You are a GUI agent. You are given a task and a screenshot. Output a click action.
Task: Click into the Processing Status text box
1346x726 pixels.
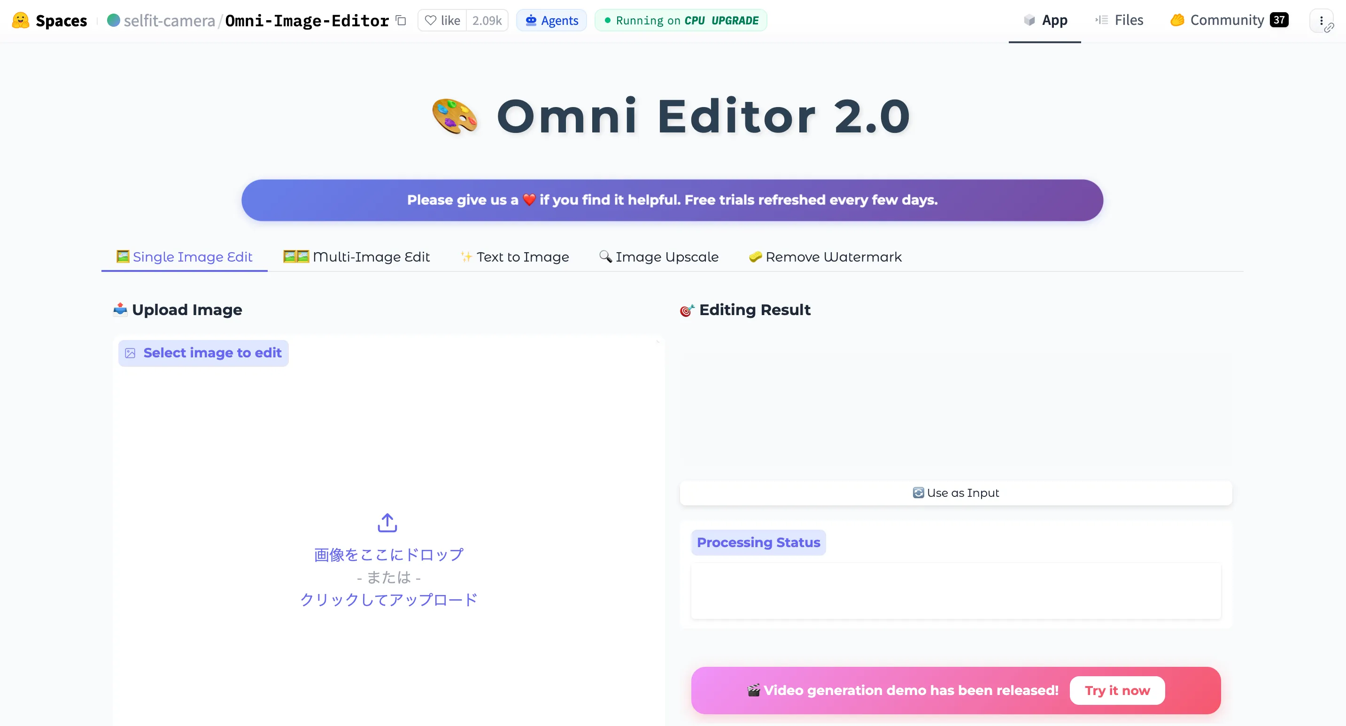pyautogui.click(x=956, y=591)
